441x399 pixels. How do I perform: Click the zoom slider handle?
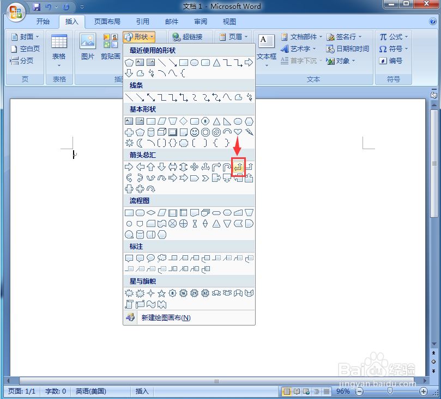pyautogui.click(x=390, y=391)
